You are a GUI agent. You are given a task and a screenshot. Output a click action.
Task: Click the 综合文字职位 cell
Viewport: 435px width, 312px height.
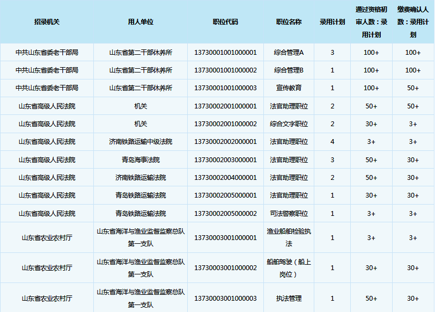coord(289,124)
